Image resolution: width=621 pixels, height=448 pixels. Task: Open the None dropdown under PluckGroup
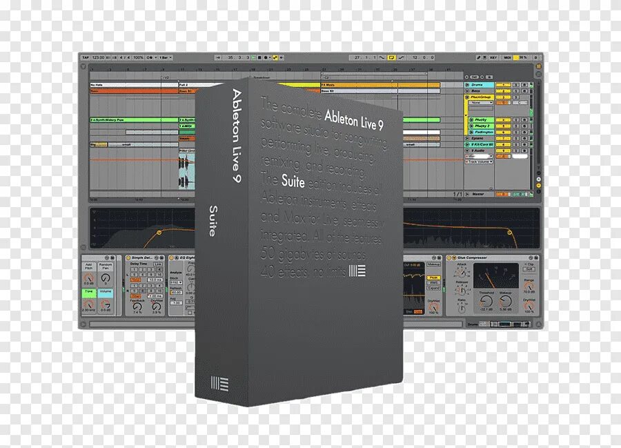[481, 103]
